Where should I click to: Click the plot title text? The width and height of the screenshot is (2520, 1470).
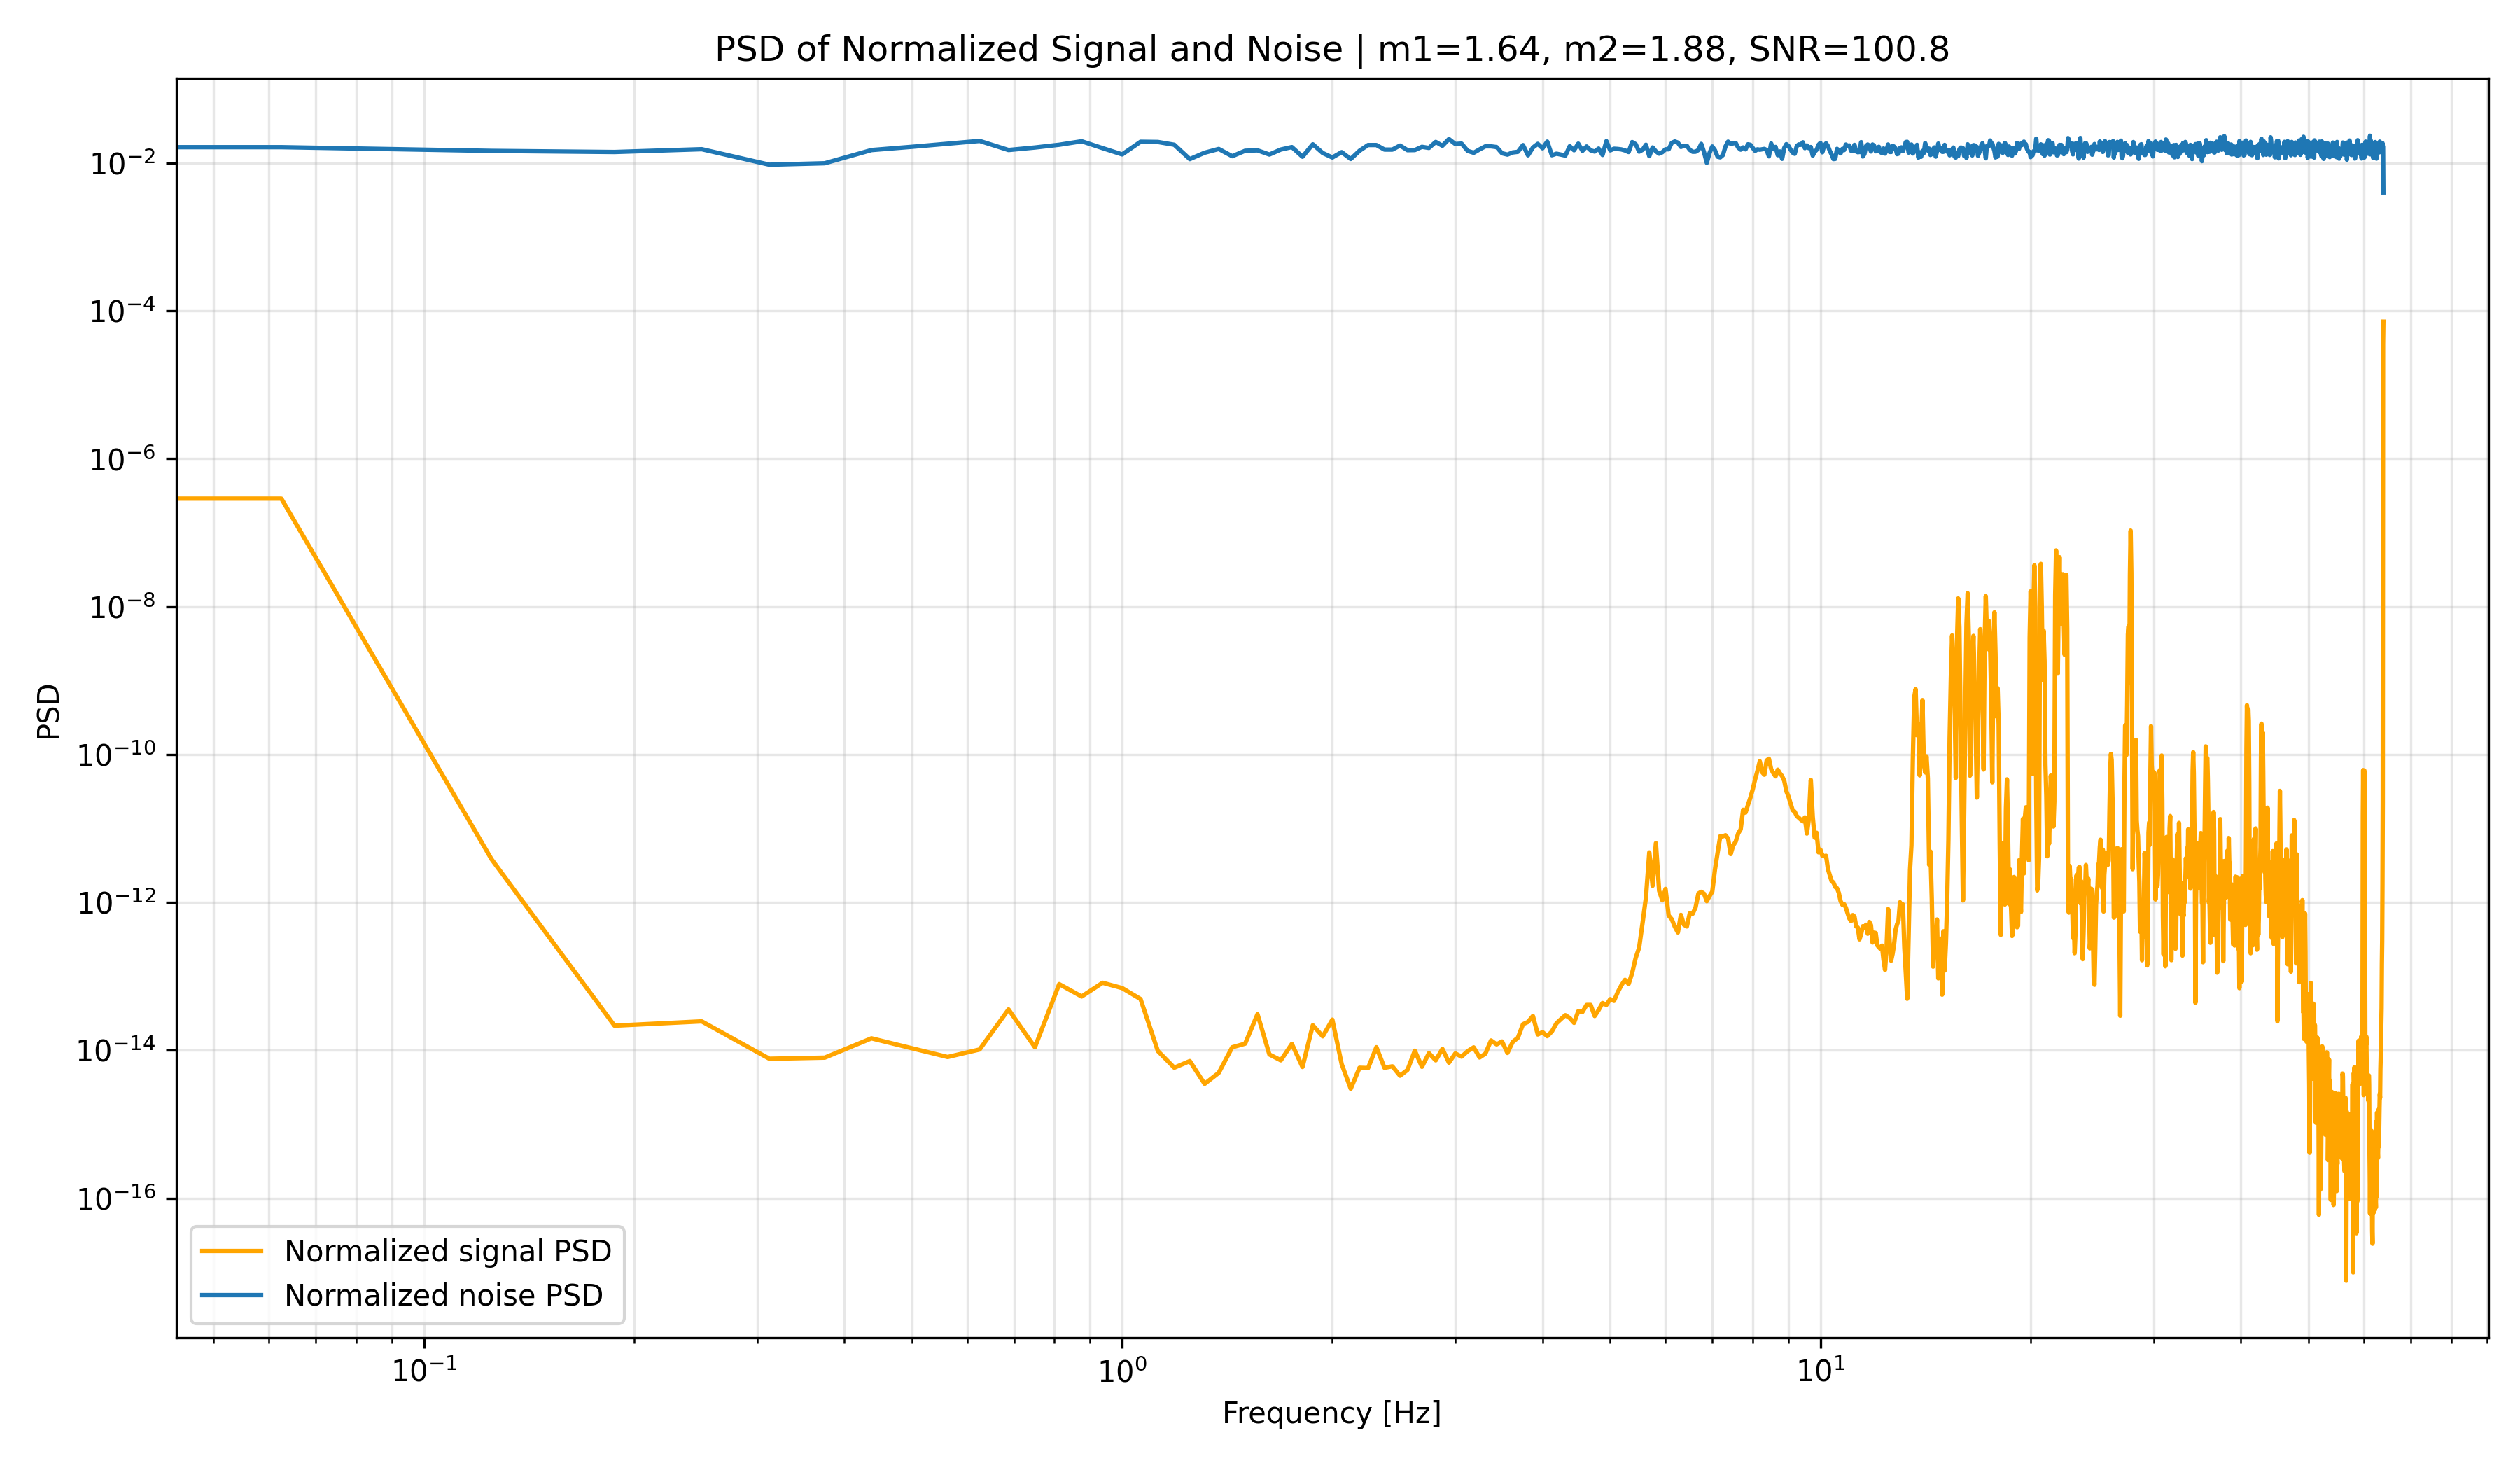click(x=1331, y=49)
